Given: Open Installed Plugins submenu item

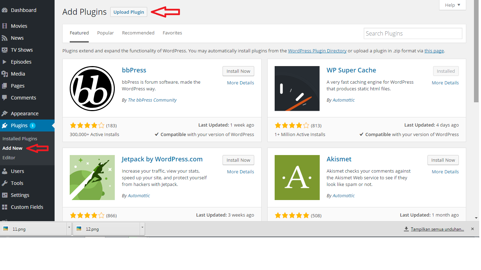Looking at the screenshot, I should [20, 139].
